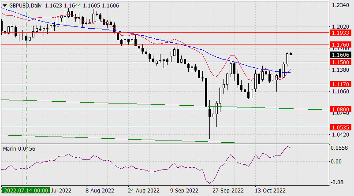
Task: Open the chart dropdown triangle beside GBPUSD
Action: [x=4, y=6]
